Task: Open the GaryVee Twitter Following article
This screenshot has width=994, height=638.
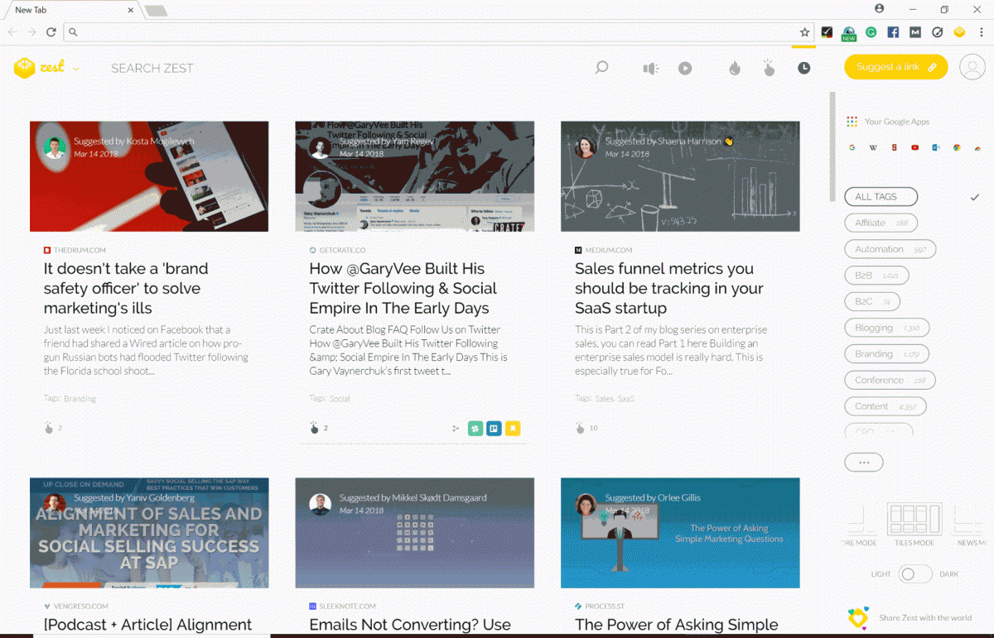Action: point(403,289)
